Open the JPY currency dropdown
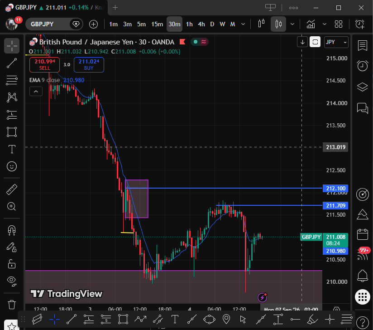Image resolution: width=373 pixels, height=330 pixels. [x=336, y=42]
